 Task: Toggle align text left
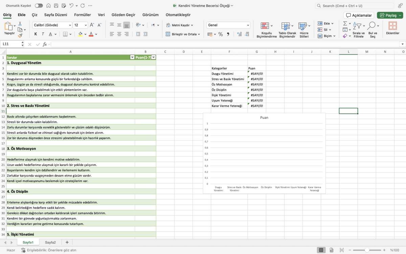pos(112,34)
